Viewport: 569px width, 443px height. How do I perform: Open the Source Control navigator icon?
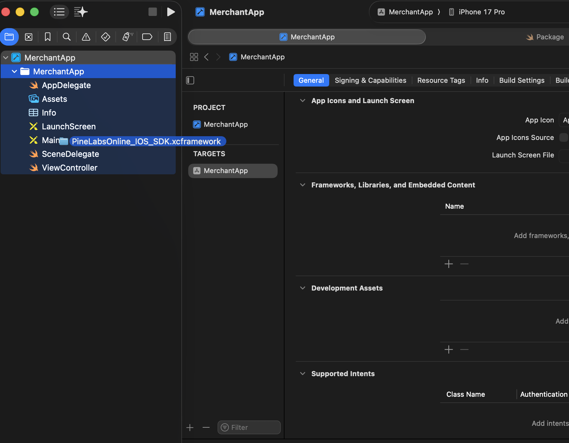(28, 37)
